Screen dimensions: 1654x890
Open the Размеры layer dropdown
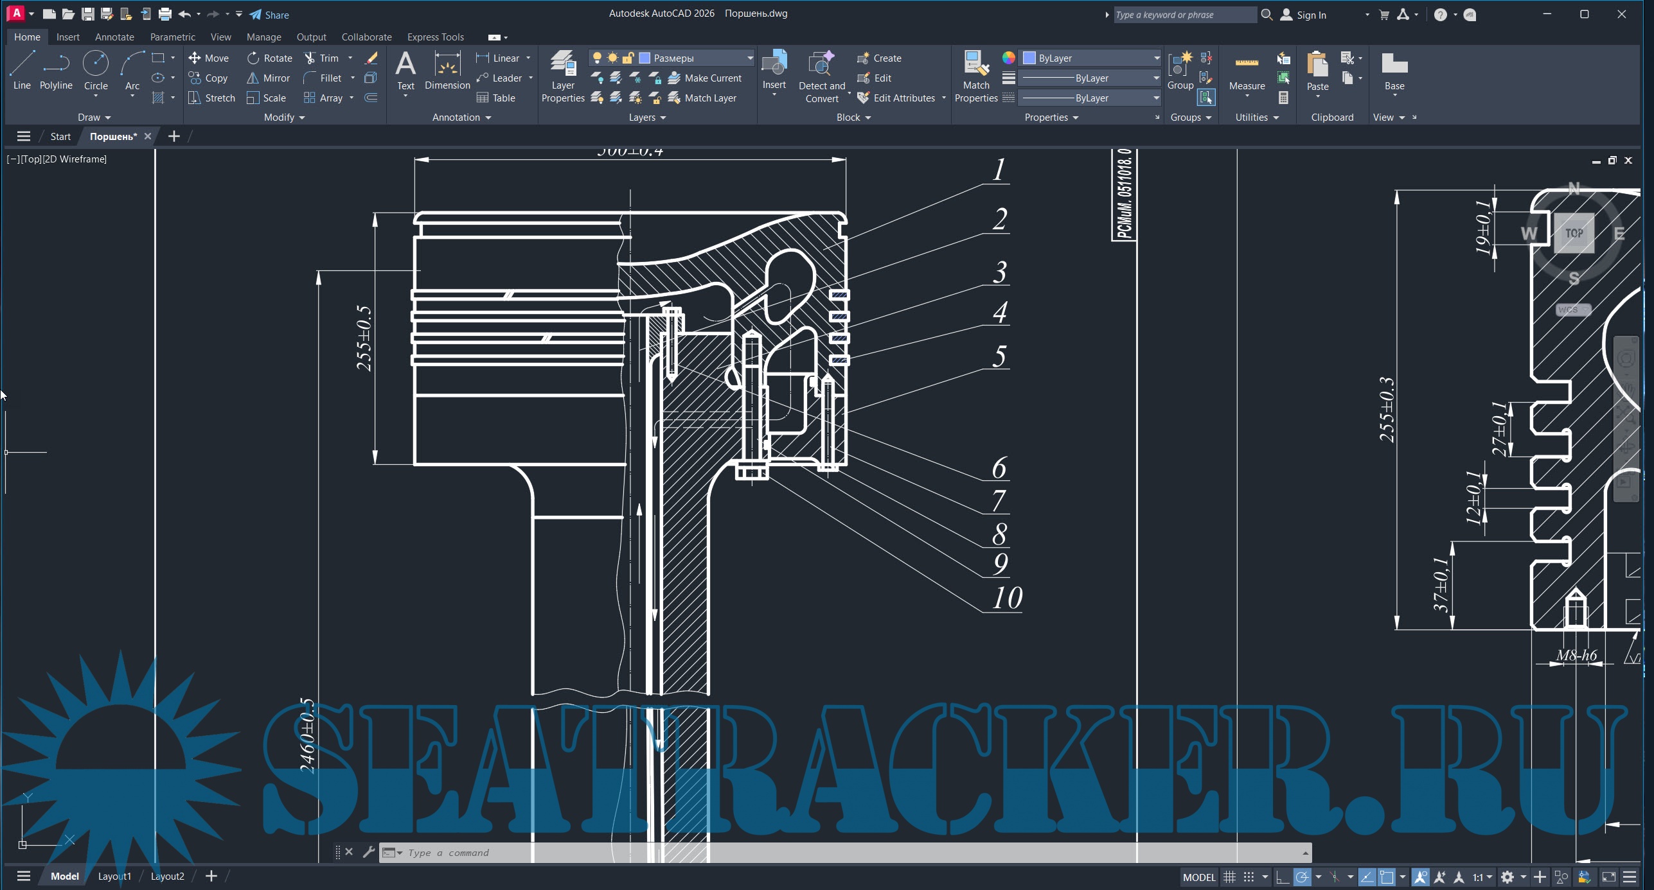(x=749, y=58)
